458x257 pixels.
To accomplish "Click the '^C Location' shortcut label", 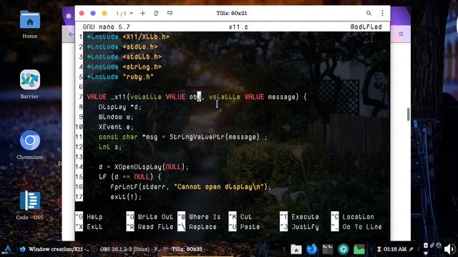I will pos(353,217).
